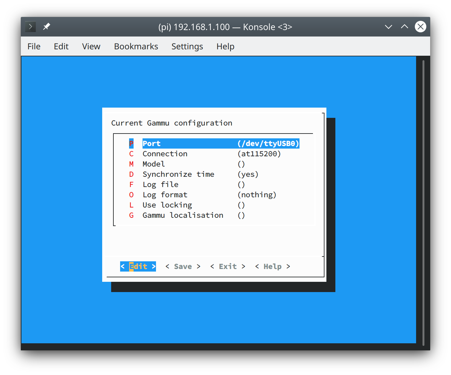
Task: Select the Model configuration row
Action: pos(187,164)
